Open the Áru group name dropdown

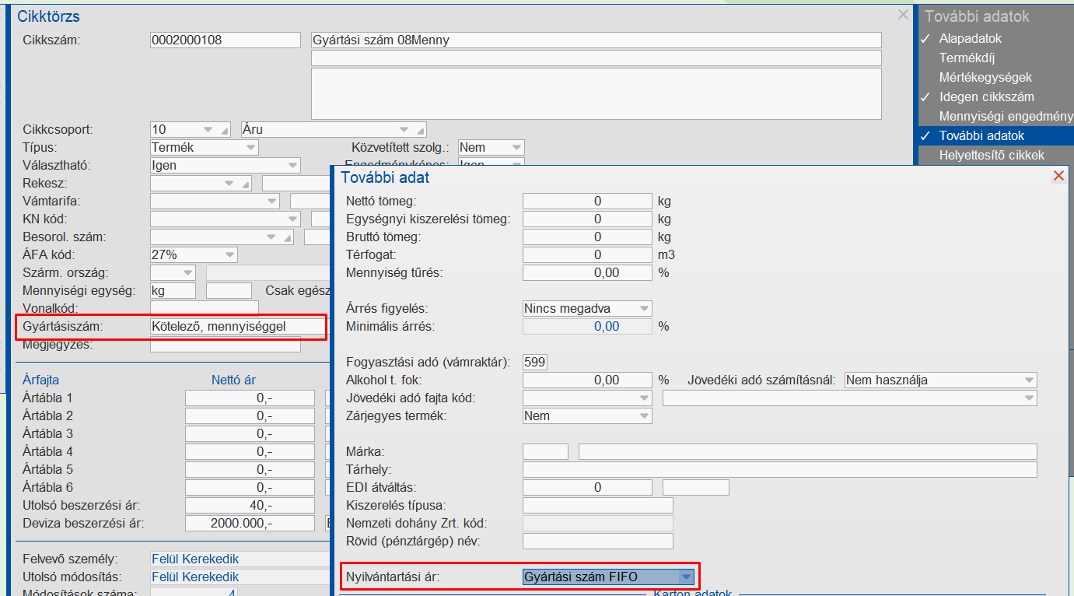coord(404,130)
